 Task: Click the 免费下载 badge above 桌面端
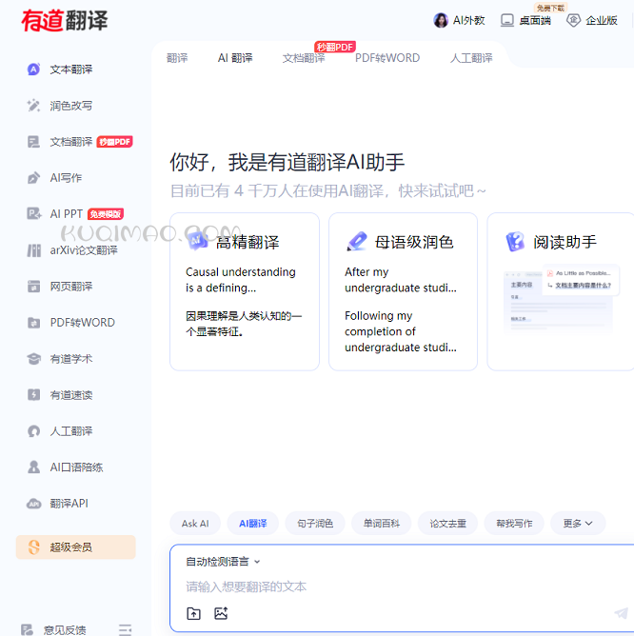(x=550, y=8)
